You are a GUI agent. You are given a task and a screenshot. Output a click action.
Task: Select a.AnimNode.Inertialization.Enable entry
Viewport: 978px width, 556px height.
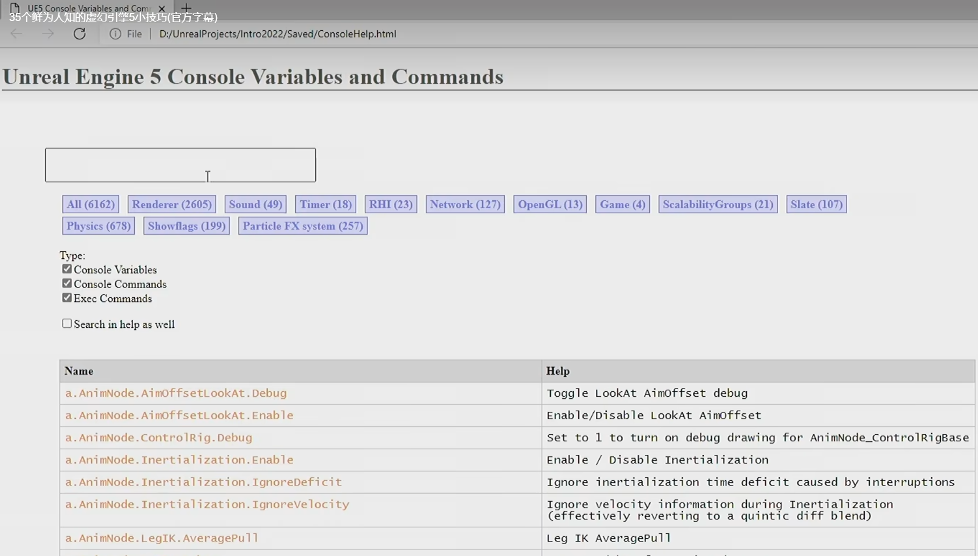pos(179,460)
